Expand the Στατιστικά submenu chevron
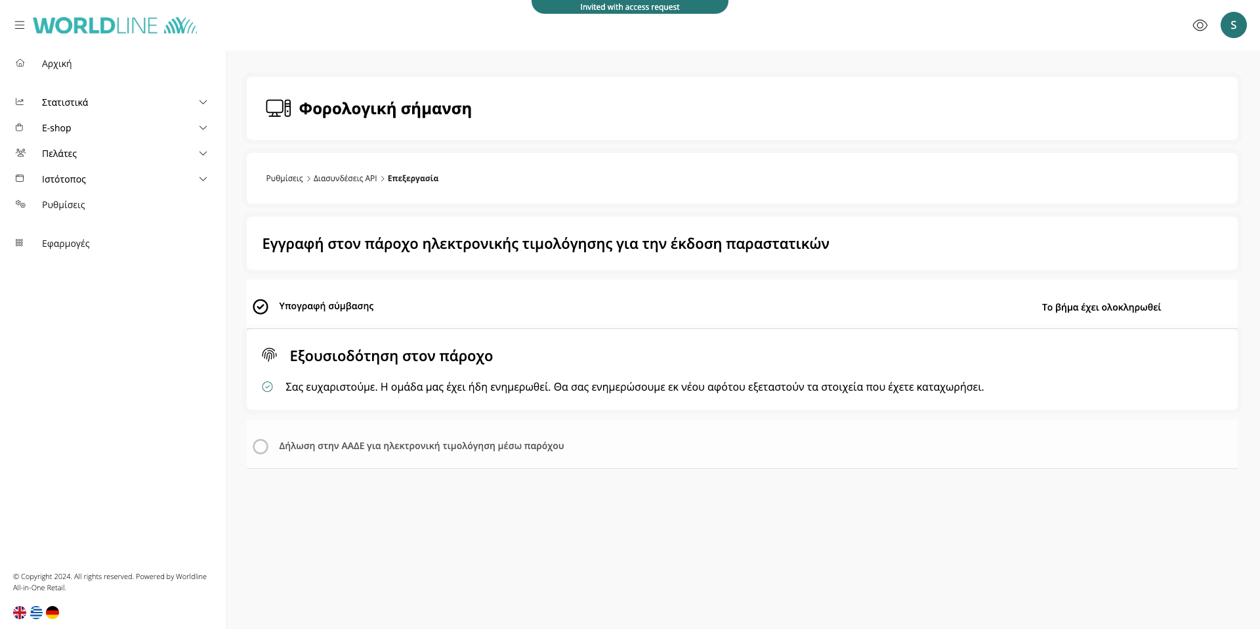 pos(203,102)
